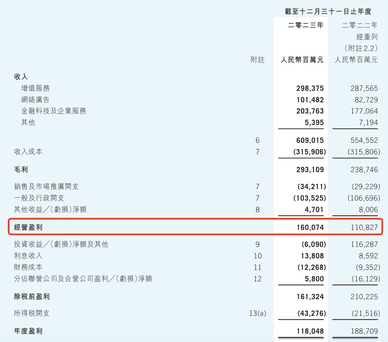
Task: Click the 年度盈利 row label
Action: click(28, 331)
